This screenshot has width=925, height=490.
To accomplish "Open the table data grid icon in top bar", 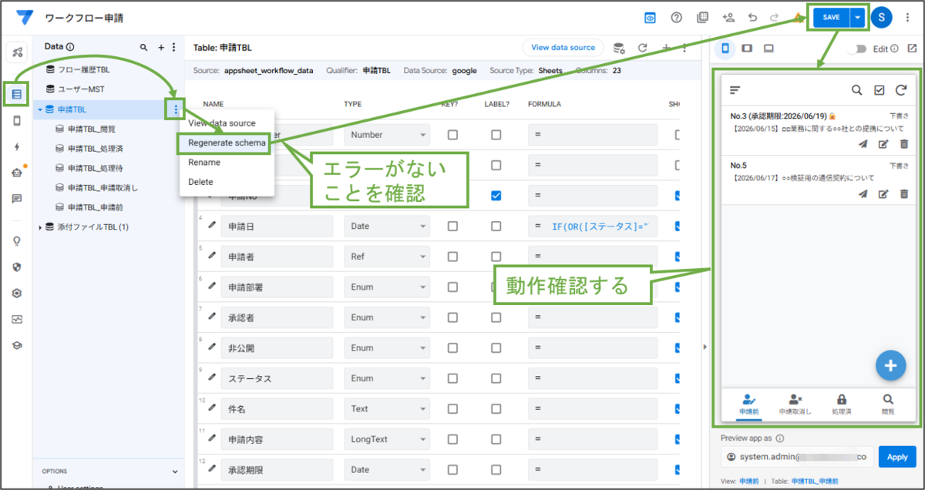I will (x=701, y=18).
